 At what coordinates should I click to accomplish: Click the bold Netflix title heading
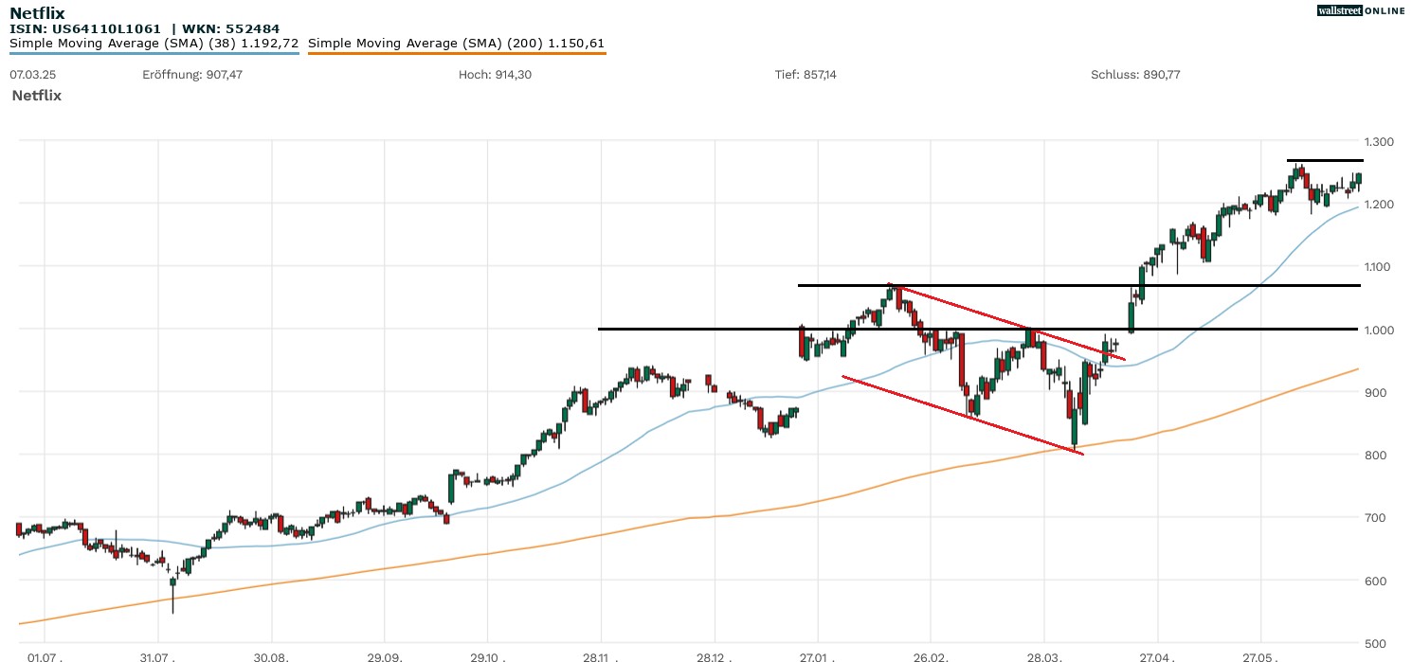click(37, 12)
